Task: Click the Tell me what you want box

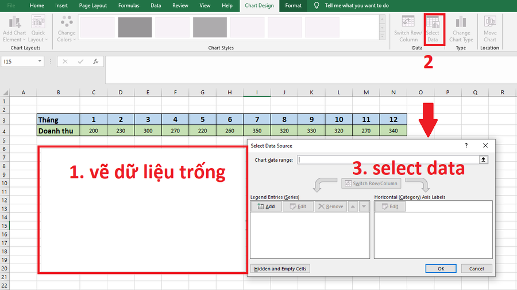Action: (x=356, y=6)
